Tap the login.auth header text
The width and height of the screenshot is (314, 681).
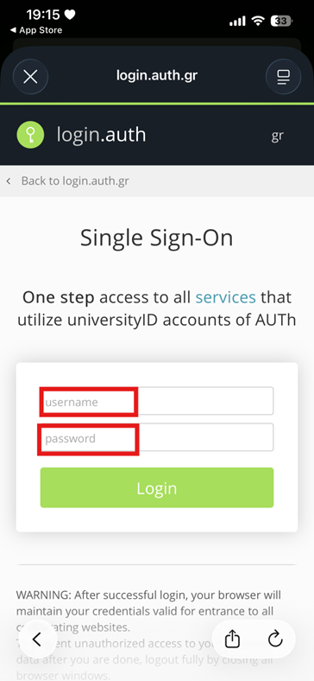click(x=102, y=135)
